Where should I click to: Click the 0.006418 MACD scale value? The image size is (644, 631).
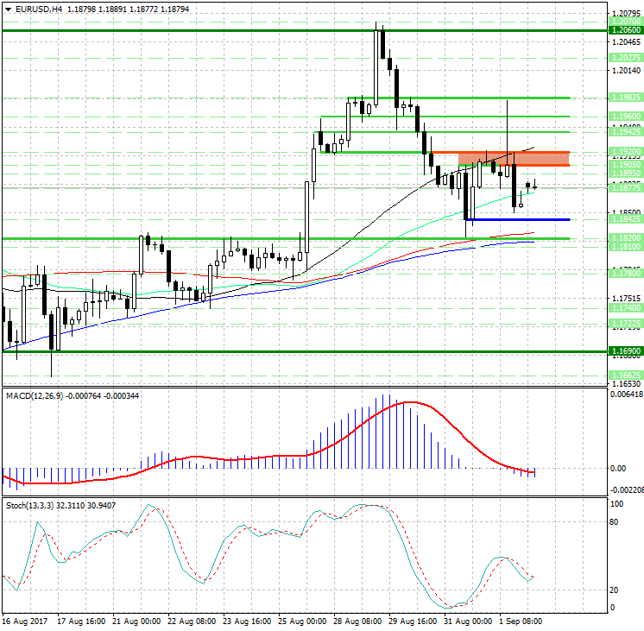point(627,394)
